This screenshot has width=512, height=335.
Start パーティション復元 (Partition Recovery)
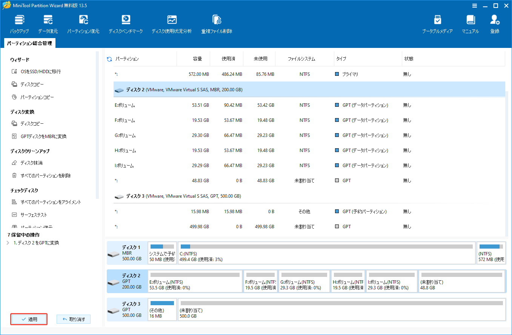click(83, 23)
